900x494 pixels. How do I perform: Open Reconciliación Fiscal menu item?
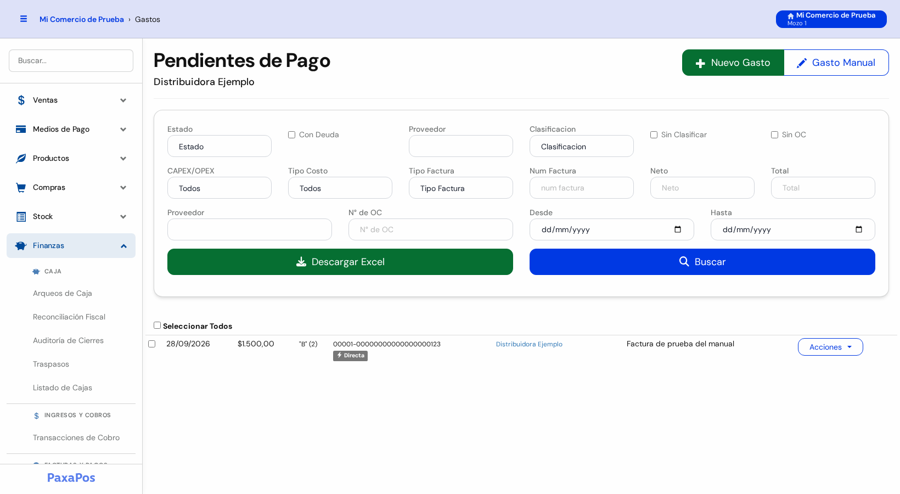tap(69, 317)
